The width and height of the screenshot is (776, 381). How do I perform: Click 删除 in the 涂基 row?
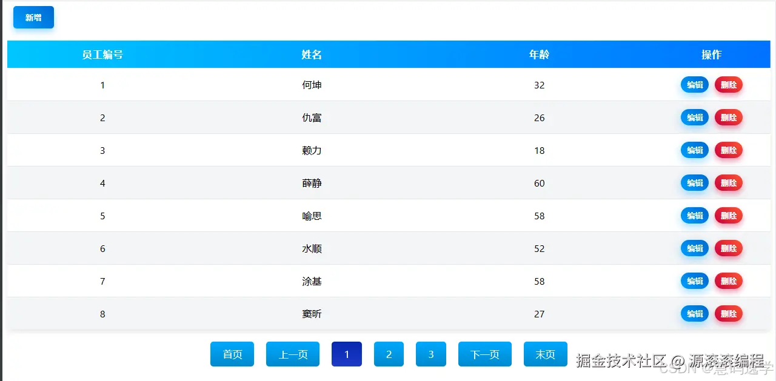(x=729, y=281)
